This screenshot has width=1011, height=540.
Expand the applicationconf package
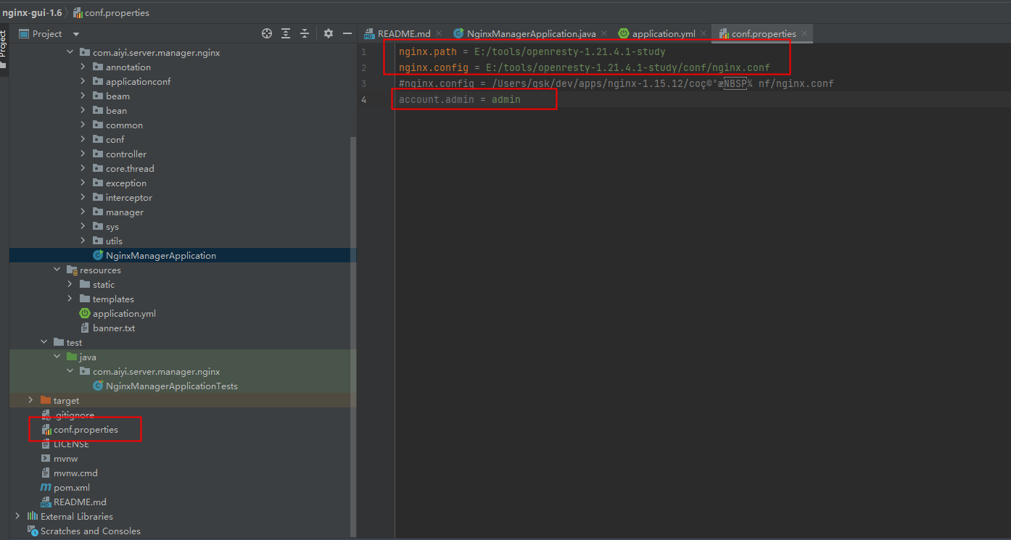pos(83,81)
